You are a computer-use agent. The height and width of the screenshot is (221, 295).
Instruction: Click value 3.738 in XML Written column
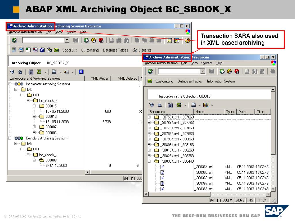107,122
